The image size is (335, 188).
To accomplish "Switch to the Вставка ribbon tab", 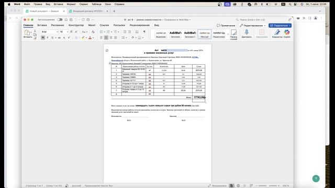I will point(42,25).
